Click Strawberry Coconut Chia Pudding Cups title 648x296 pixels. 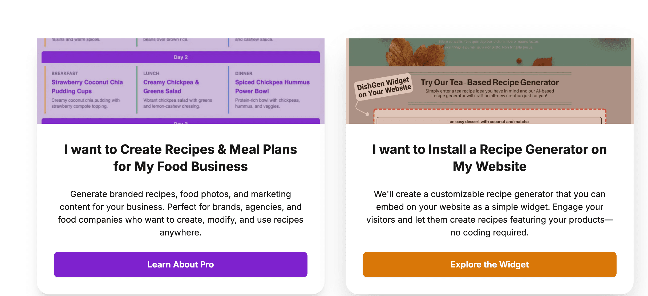[87, 87]
